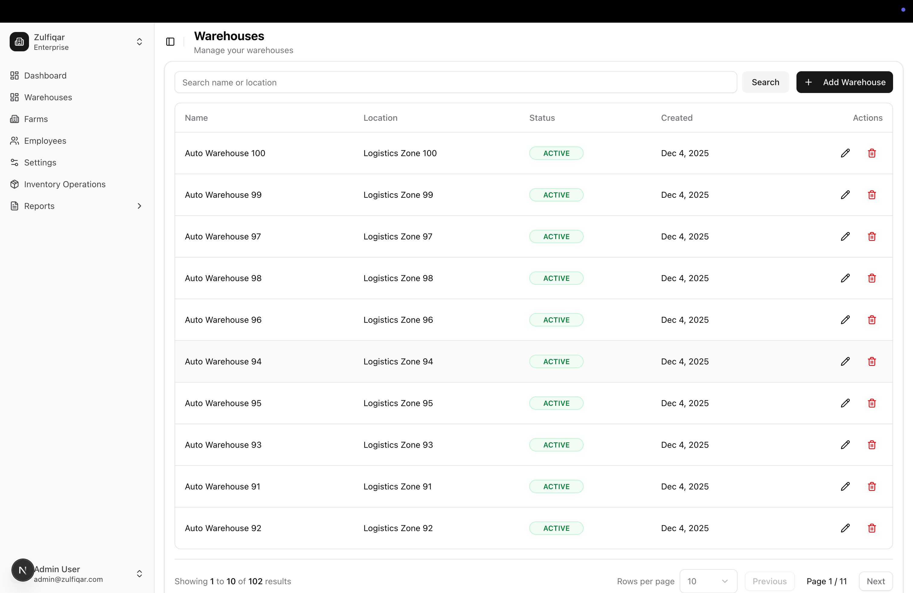Focus the search name or location field
Image resolution: width=913 pixels, height=593 pixels.
(x=455, y=82)
